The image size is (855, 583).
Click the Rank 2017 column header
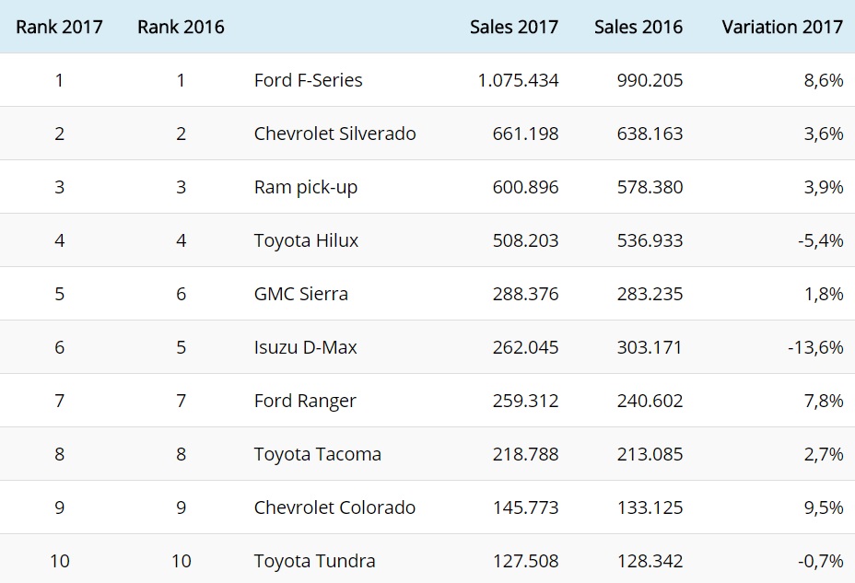tap(59, 27)
